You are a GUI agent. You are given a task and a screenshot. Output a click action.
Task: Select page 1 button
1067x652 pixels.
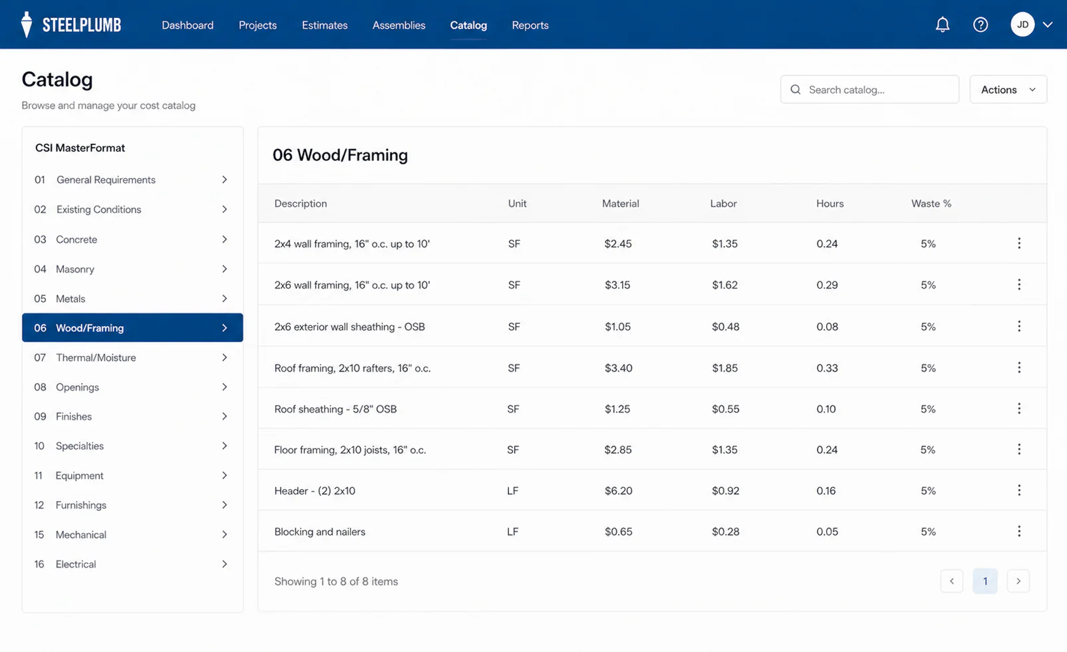click(x=985, y=581)
